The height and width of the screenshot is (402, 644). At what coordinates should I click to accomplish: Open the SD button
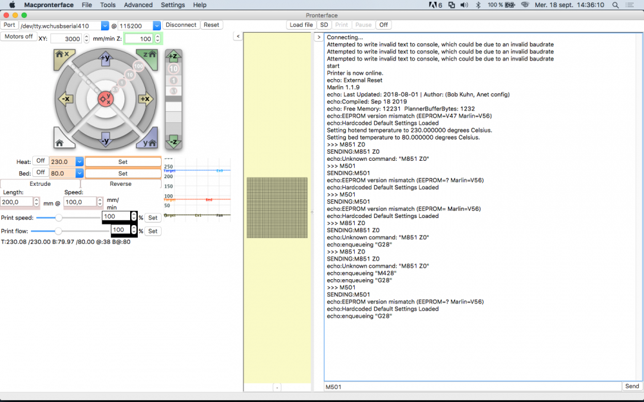(324, 24)
